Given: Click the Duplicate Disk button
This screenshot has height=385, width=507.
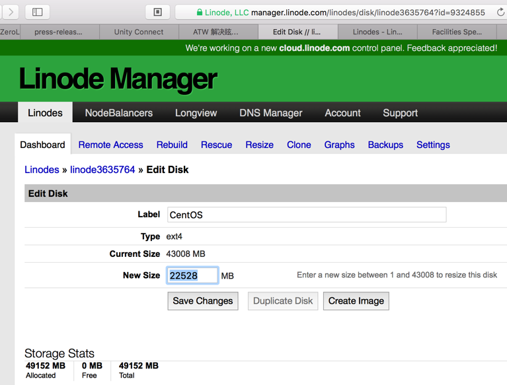Looking at the screenshot, I should coord(283,301).
